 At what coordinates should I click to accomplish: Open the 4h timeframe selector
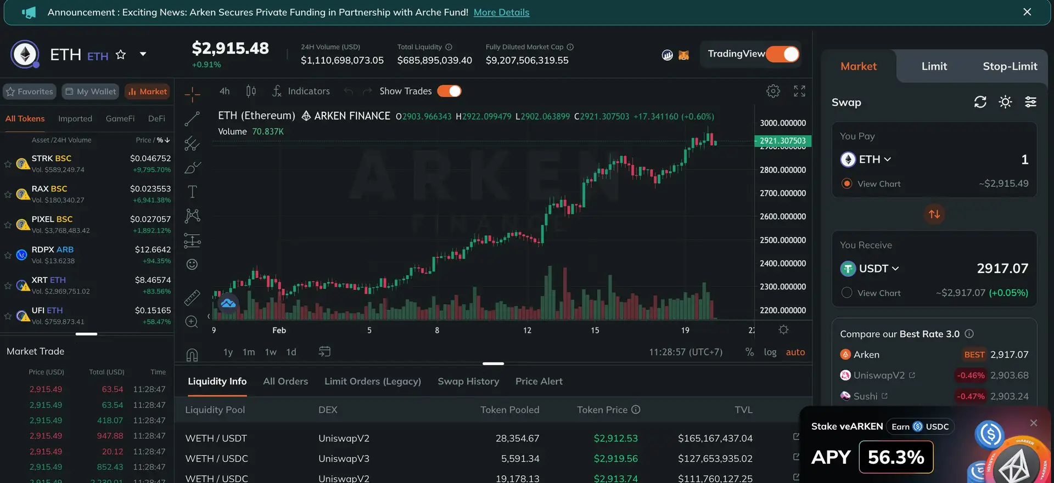coord(225,91)
